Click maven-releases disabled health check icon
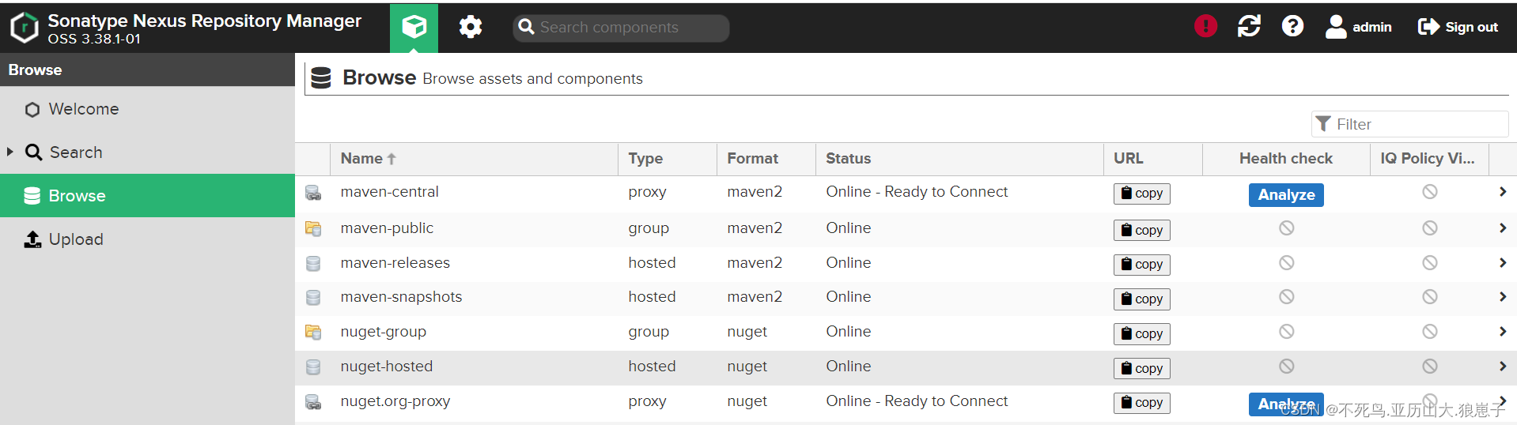Image resolution: width=1517 pixels, height=425 pixels. pos(1286,263)
